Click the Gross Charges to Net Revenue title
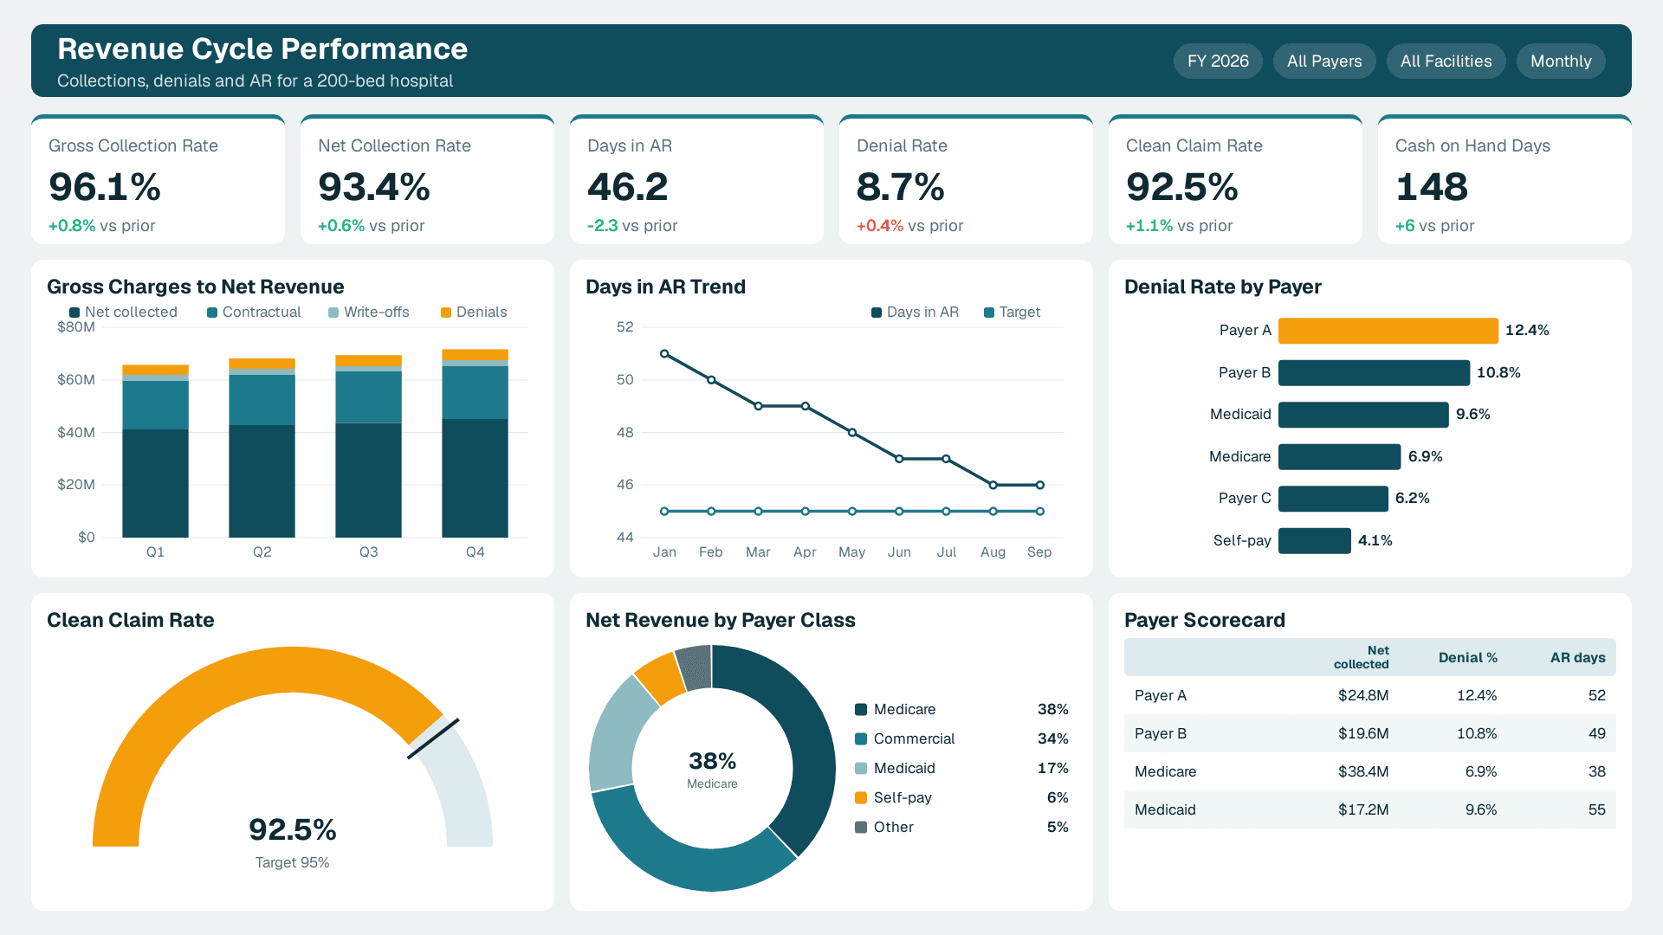 (196, 287)
